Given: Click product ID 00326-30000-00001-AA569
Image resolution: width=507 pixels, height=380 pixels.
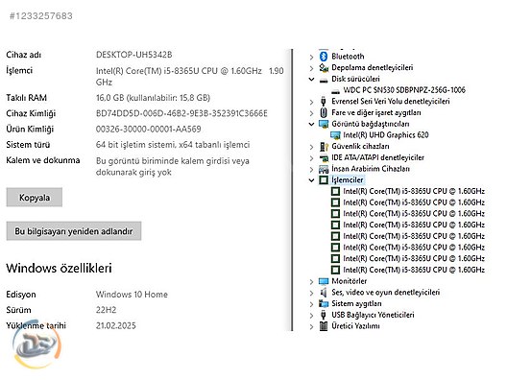Looking at the screenshot, I should (149, 129).
